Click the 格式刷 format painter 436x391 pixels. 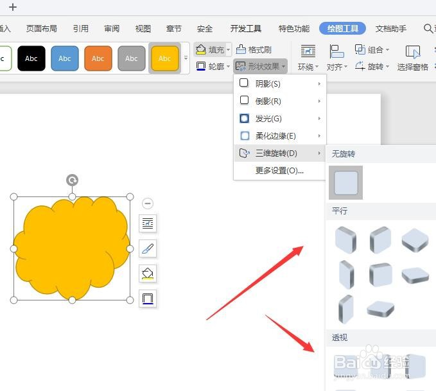[254, 50]
